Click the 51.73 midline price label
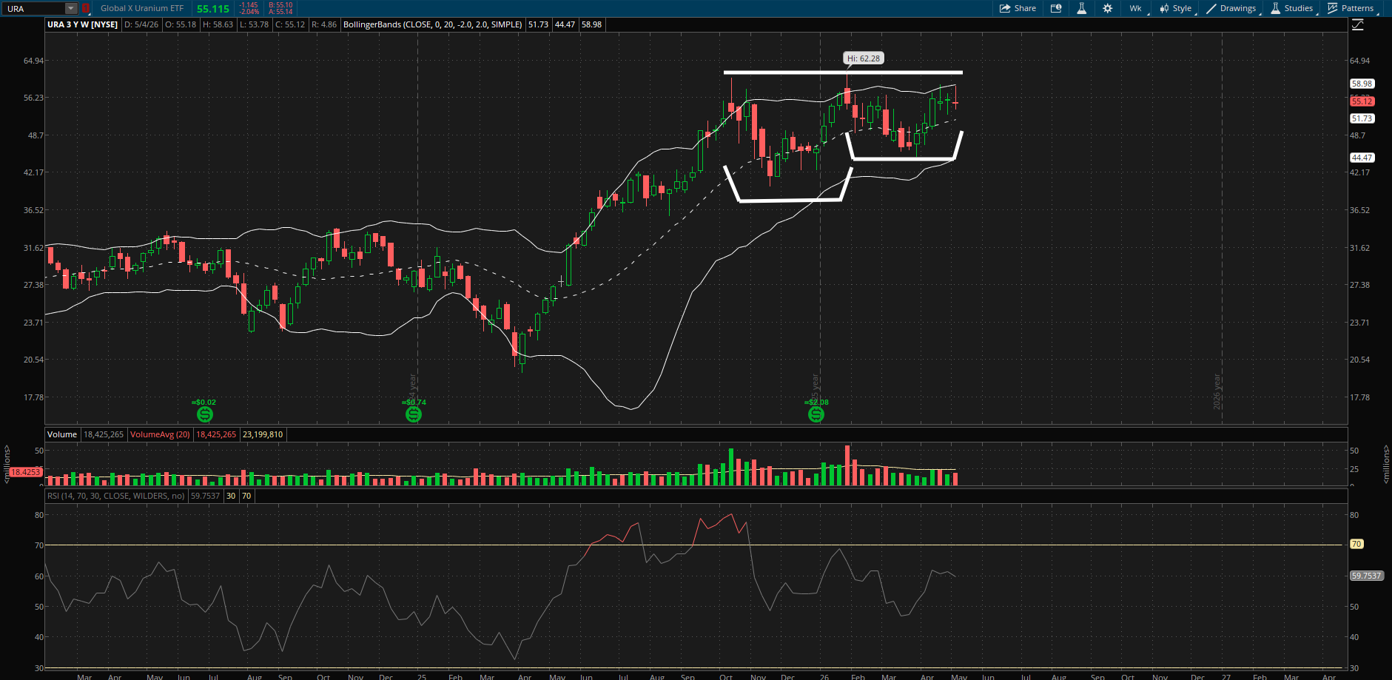This screenshot has height=680, width=1392. pyautogui.click(x=1362, y=118)
